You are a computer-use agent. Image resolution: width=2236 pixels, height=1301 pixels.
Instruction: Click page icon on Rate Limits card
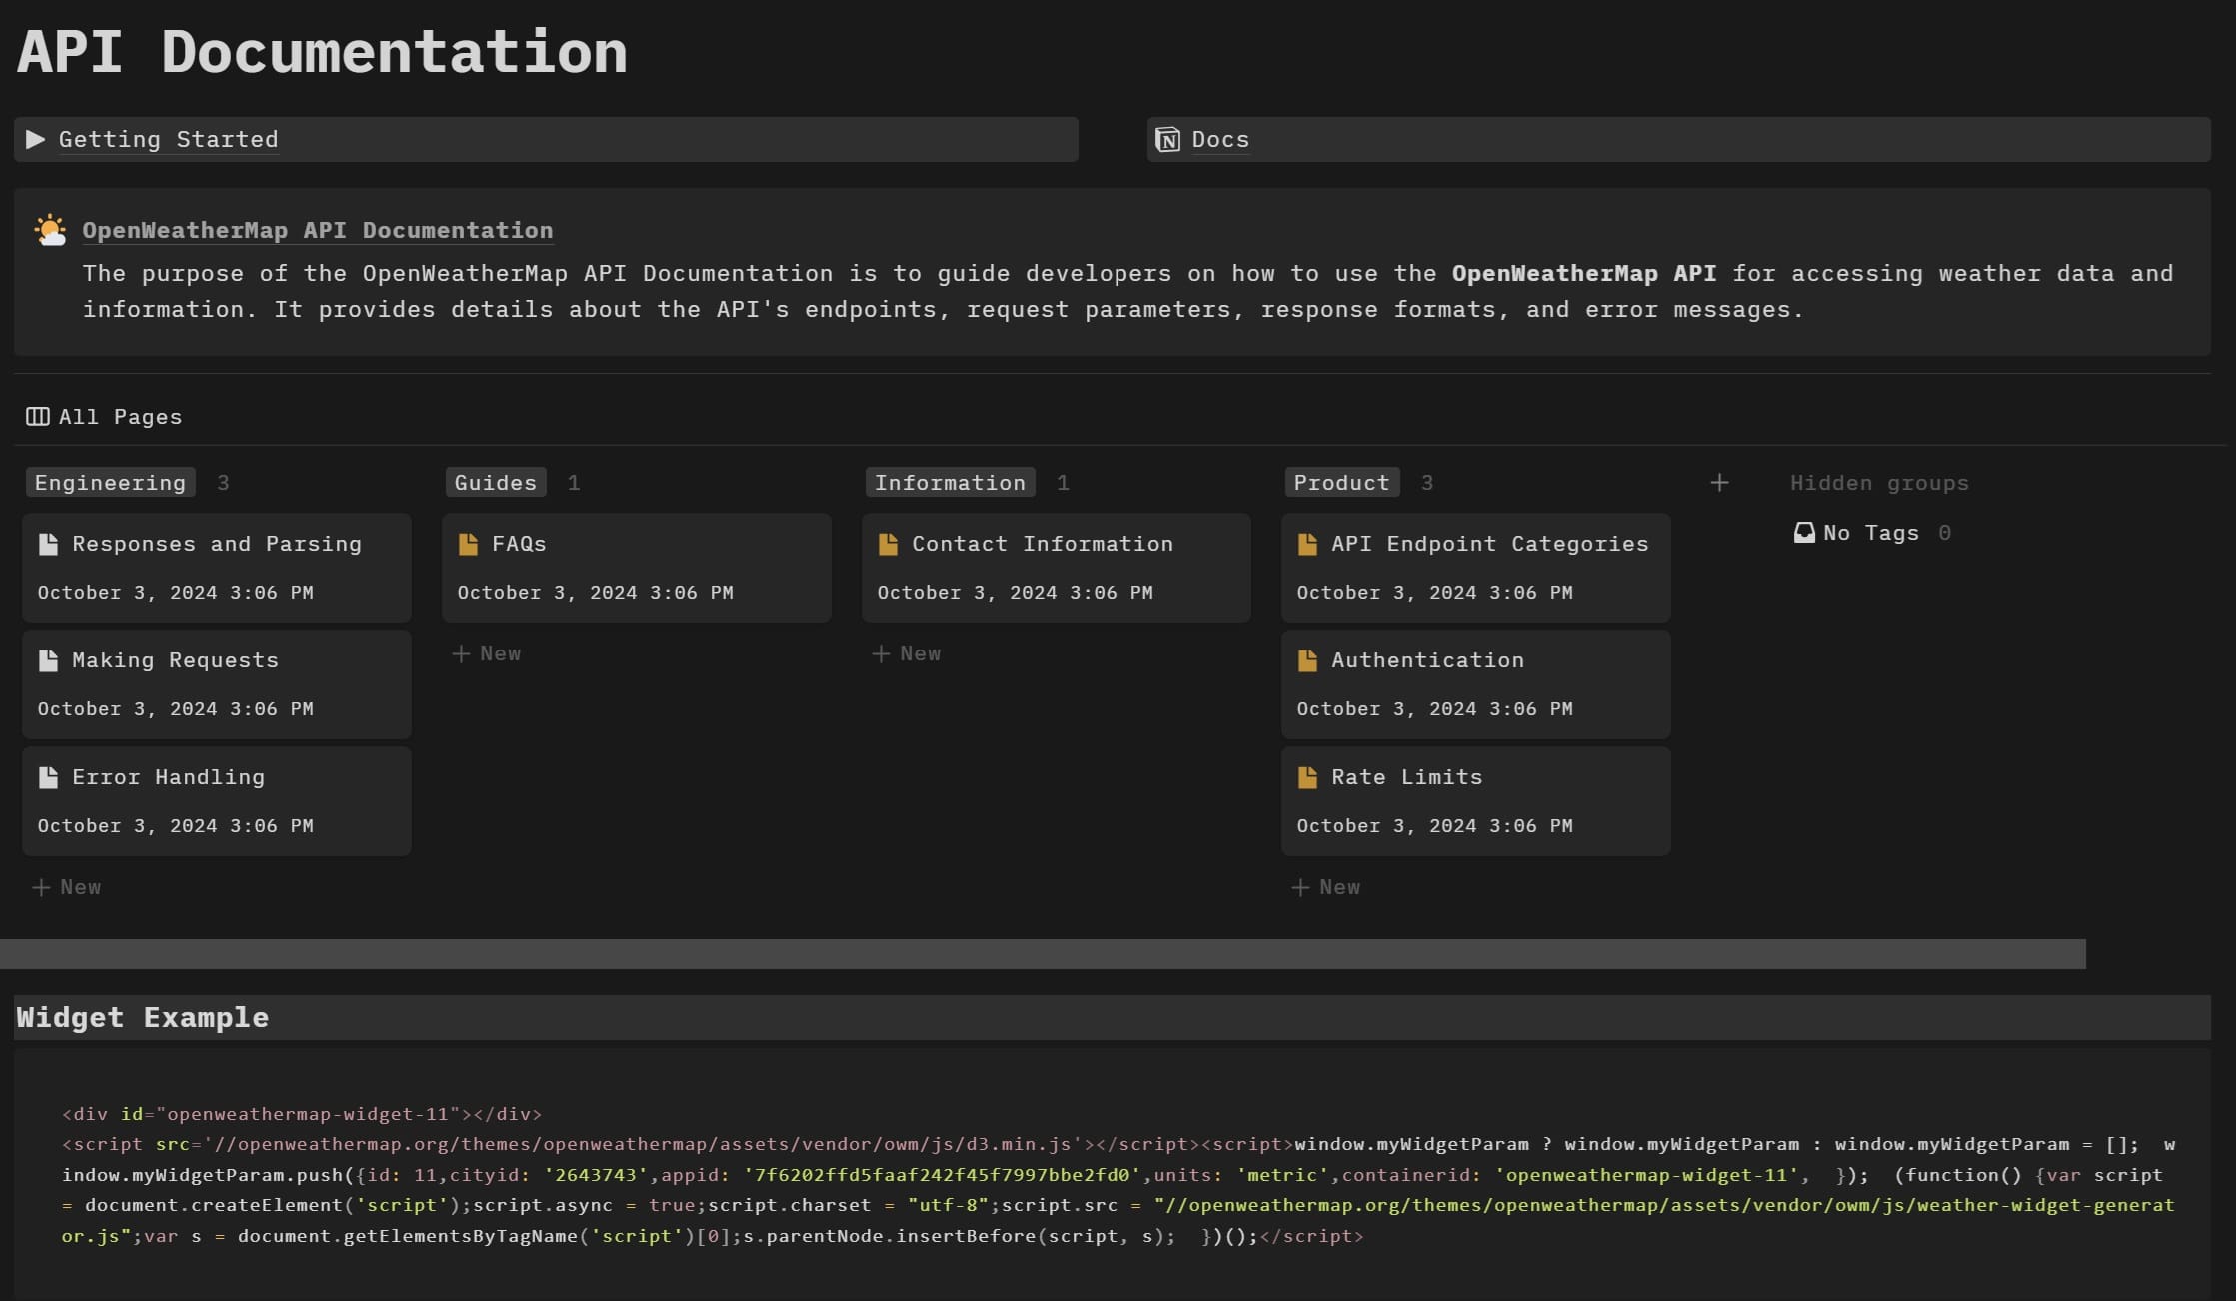coord(1307,777)
